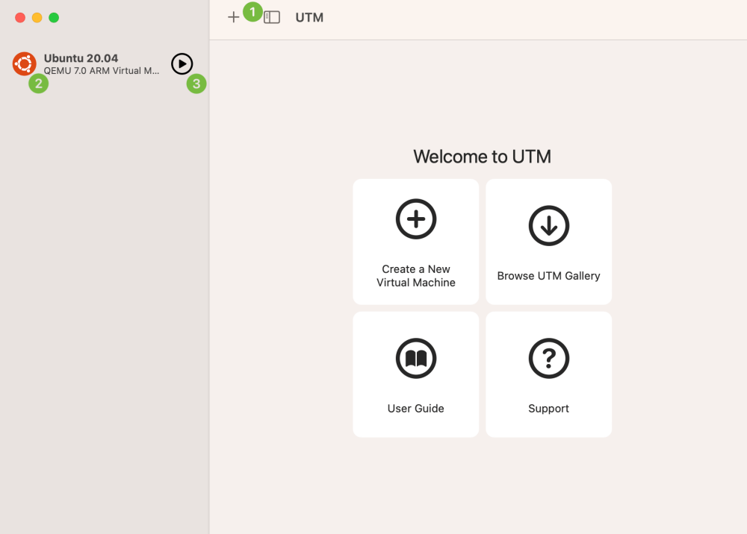Click the circled plus icon on welcome screen
The height and width of the screenshot is (534, 747).
[x=416, y=219]
